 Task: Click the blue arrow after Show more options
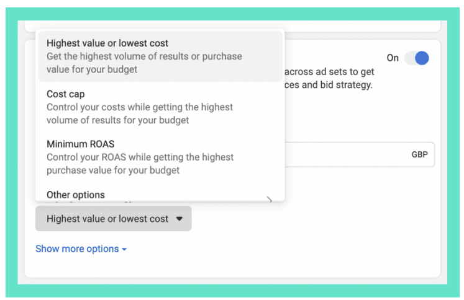click(124, 249)
